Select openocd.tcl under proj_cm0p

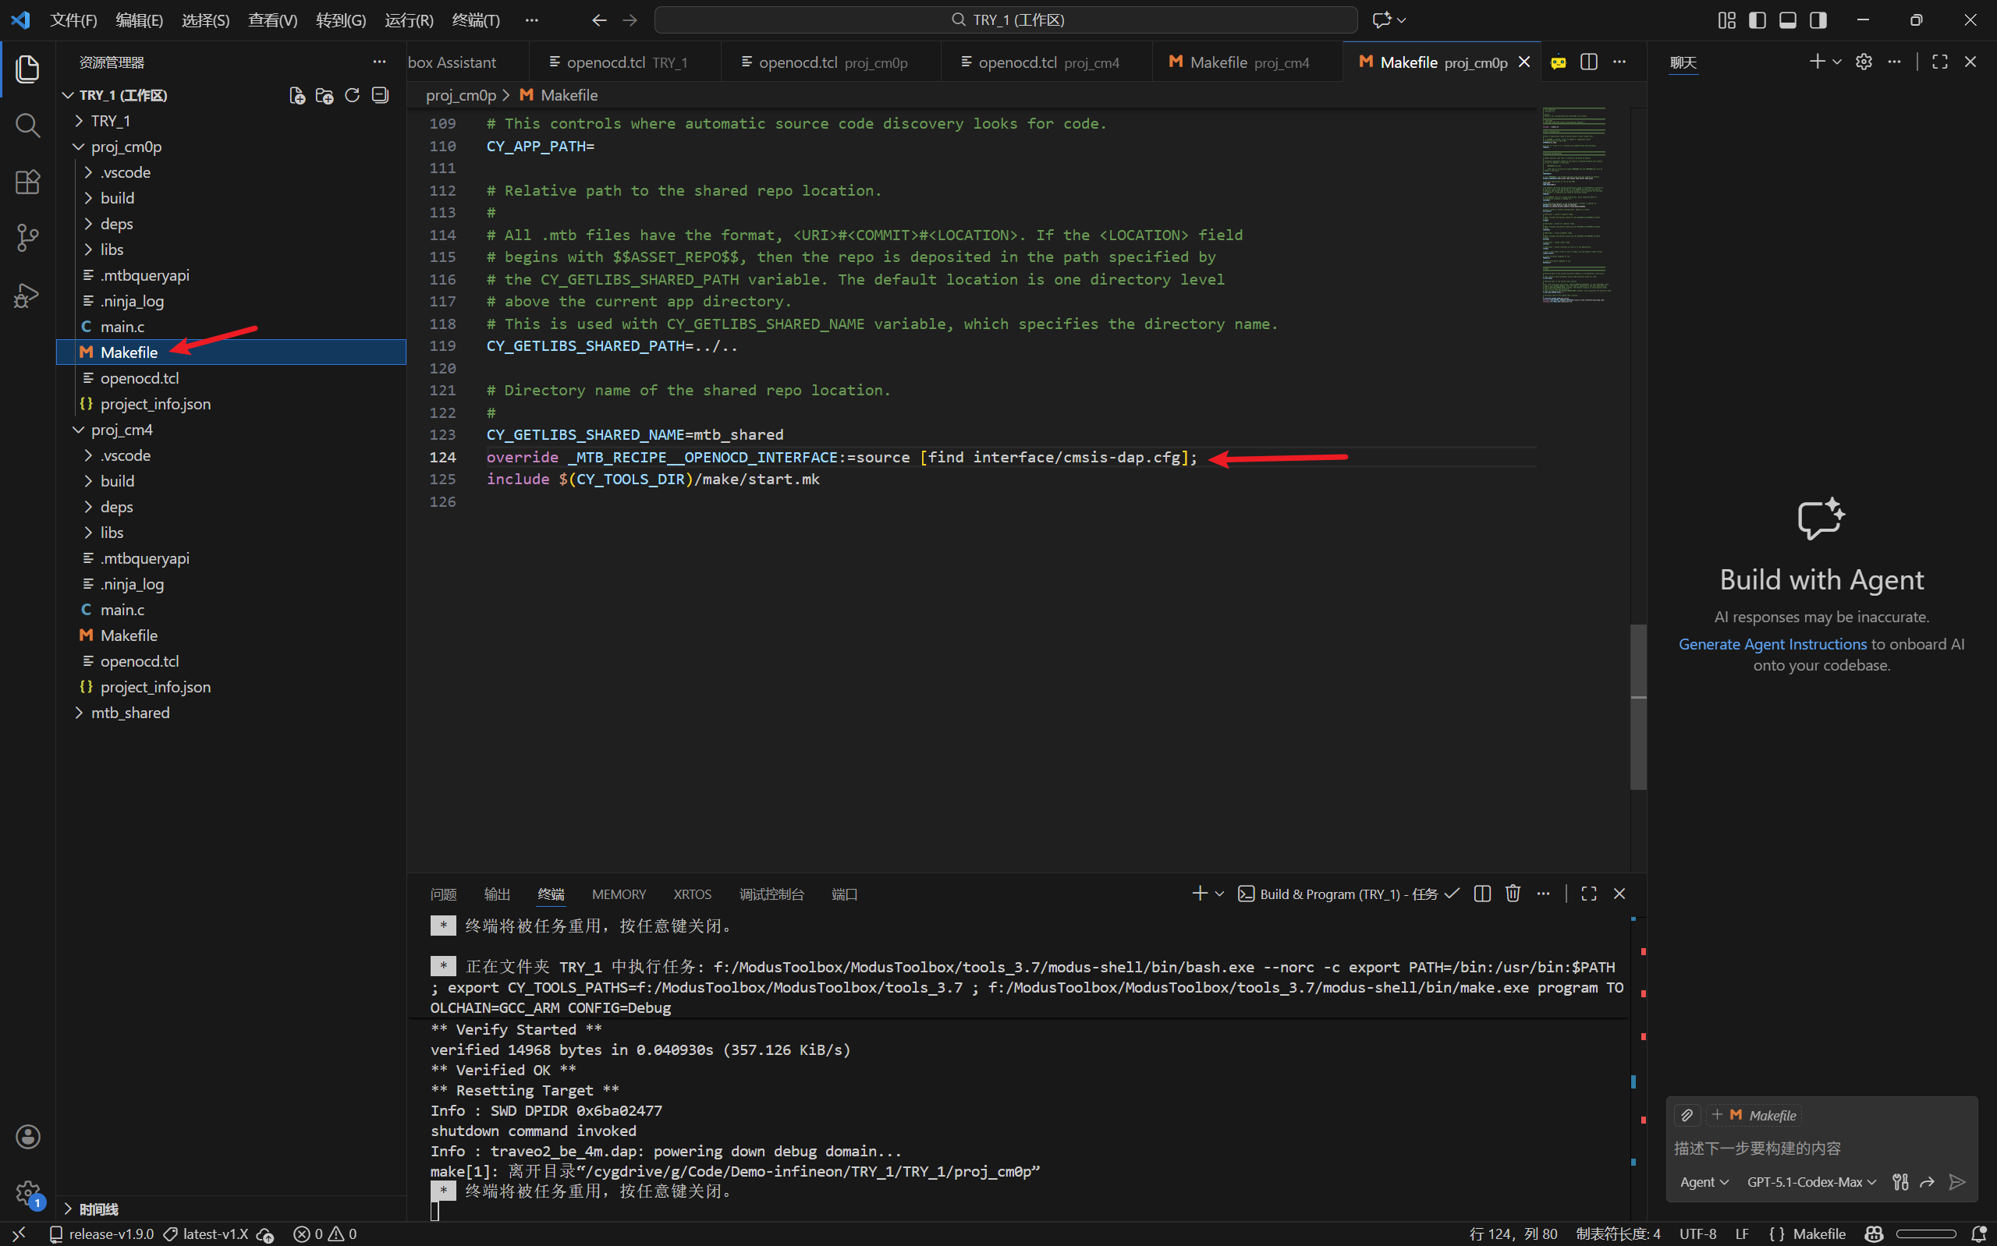140,378
